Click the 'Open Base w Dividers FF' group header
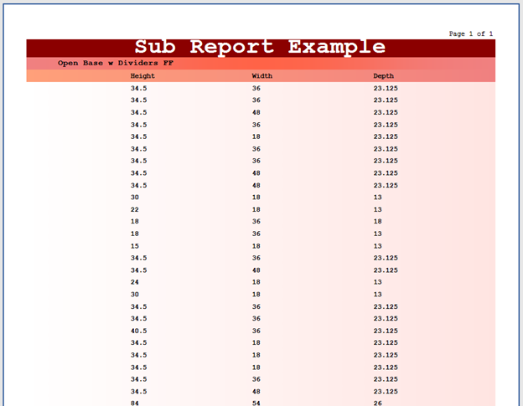The width and height of the screenshot is (523, 406). 116,63
